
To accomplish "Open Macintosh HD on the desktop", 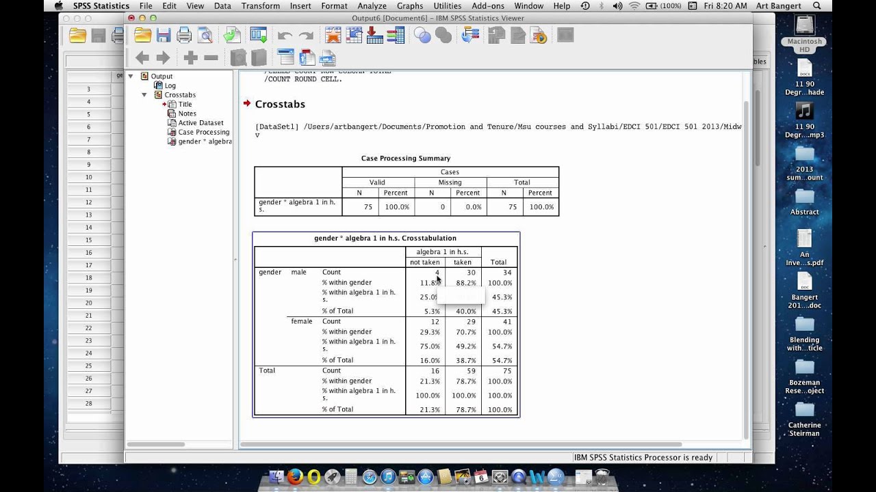I will [804, 34].
